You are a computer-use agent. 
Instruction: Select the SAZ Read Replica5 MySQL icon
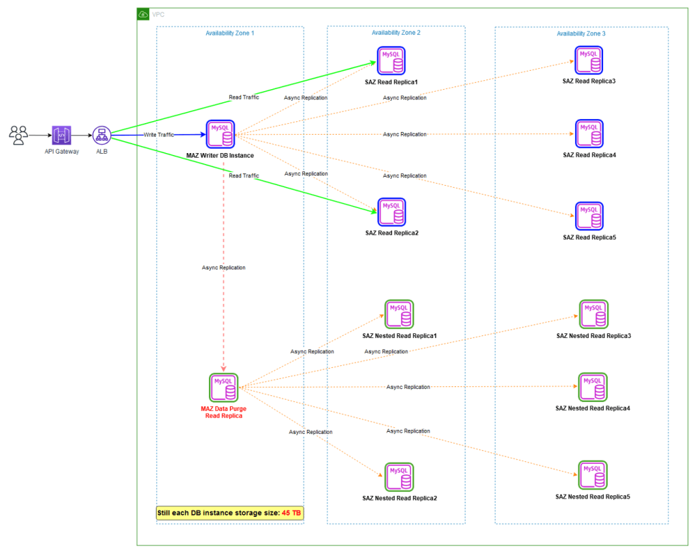pos(589,216)
